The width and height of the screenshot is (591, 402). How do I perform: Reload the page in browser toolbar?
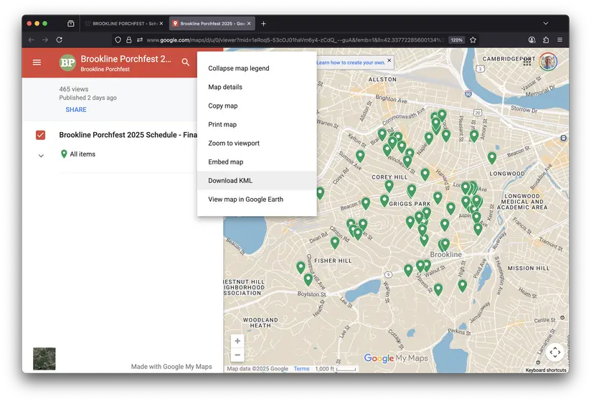[59, 40]
